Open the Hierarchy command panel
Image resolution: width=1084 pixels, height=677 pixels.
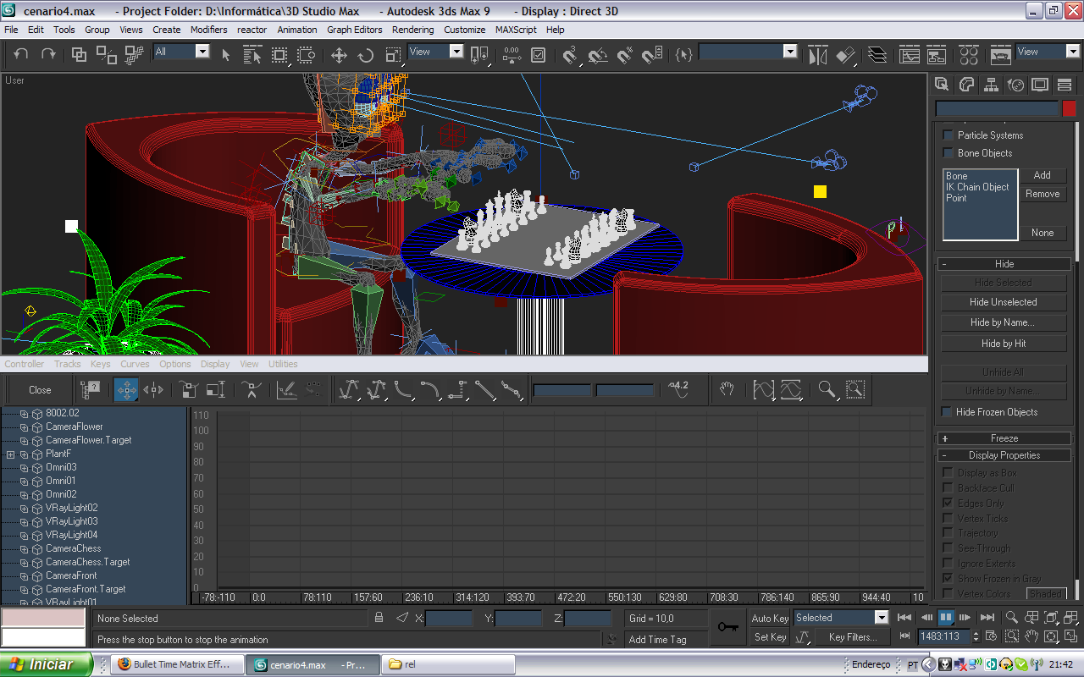click(991, 85)
